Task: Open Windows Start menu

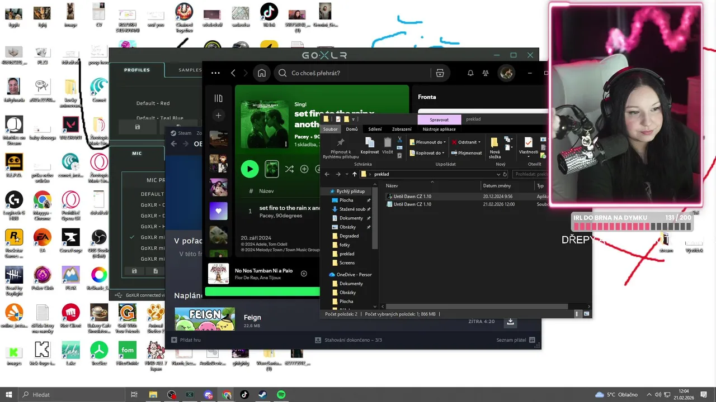Action: 9,395
